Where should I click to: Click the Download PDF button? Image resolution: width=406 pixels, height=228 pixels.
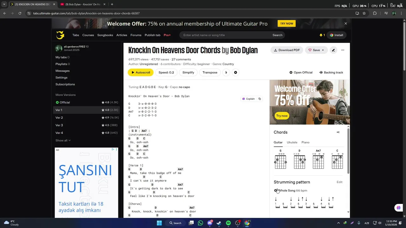coord(287,50)
